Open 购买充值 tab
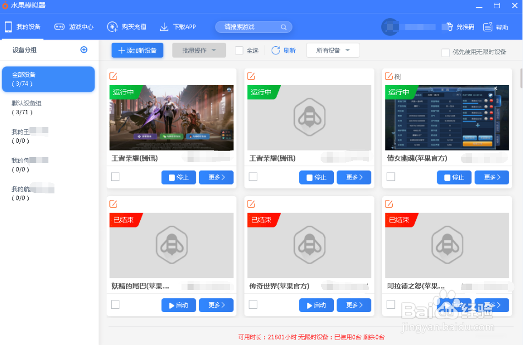Screen dimensions: 523x345 [x=126, y=27]
